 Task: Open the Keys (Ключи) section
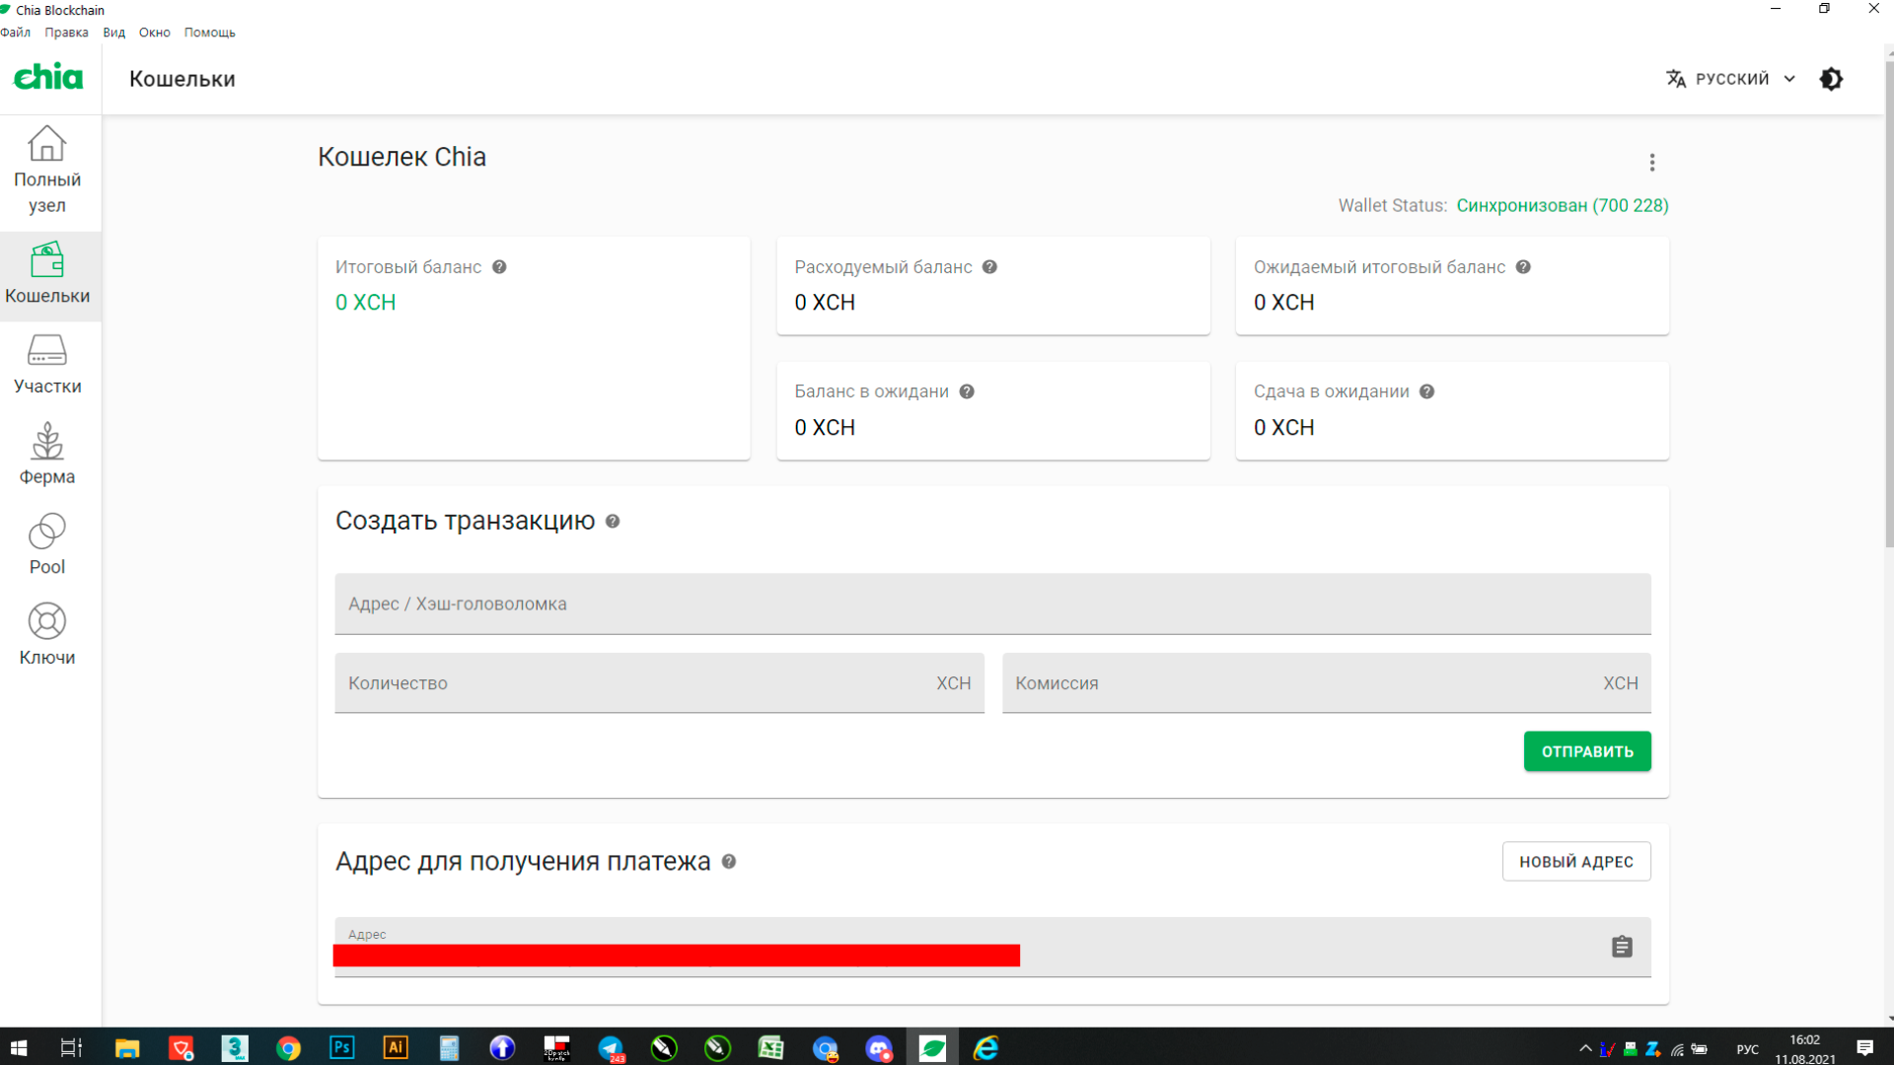coord(47,635)
